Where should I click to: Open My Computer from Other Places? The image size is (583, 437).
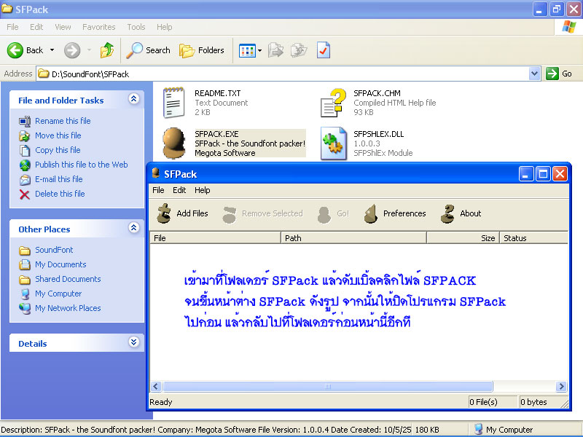pos(58,294)
